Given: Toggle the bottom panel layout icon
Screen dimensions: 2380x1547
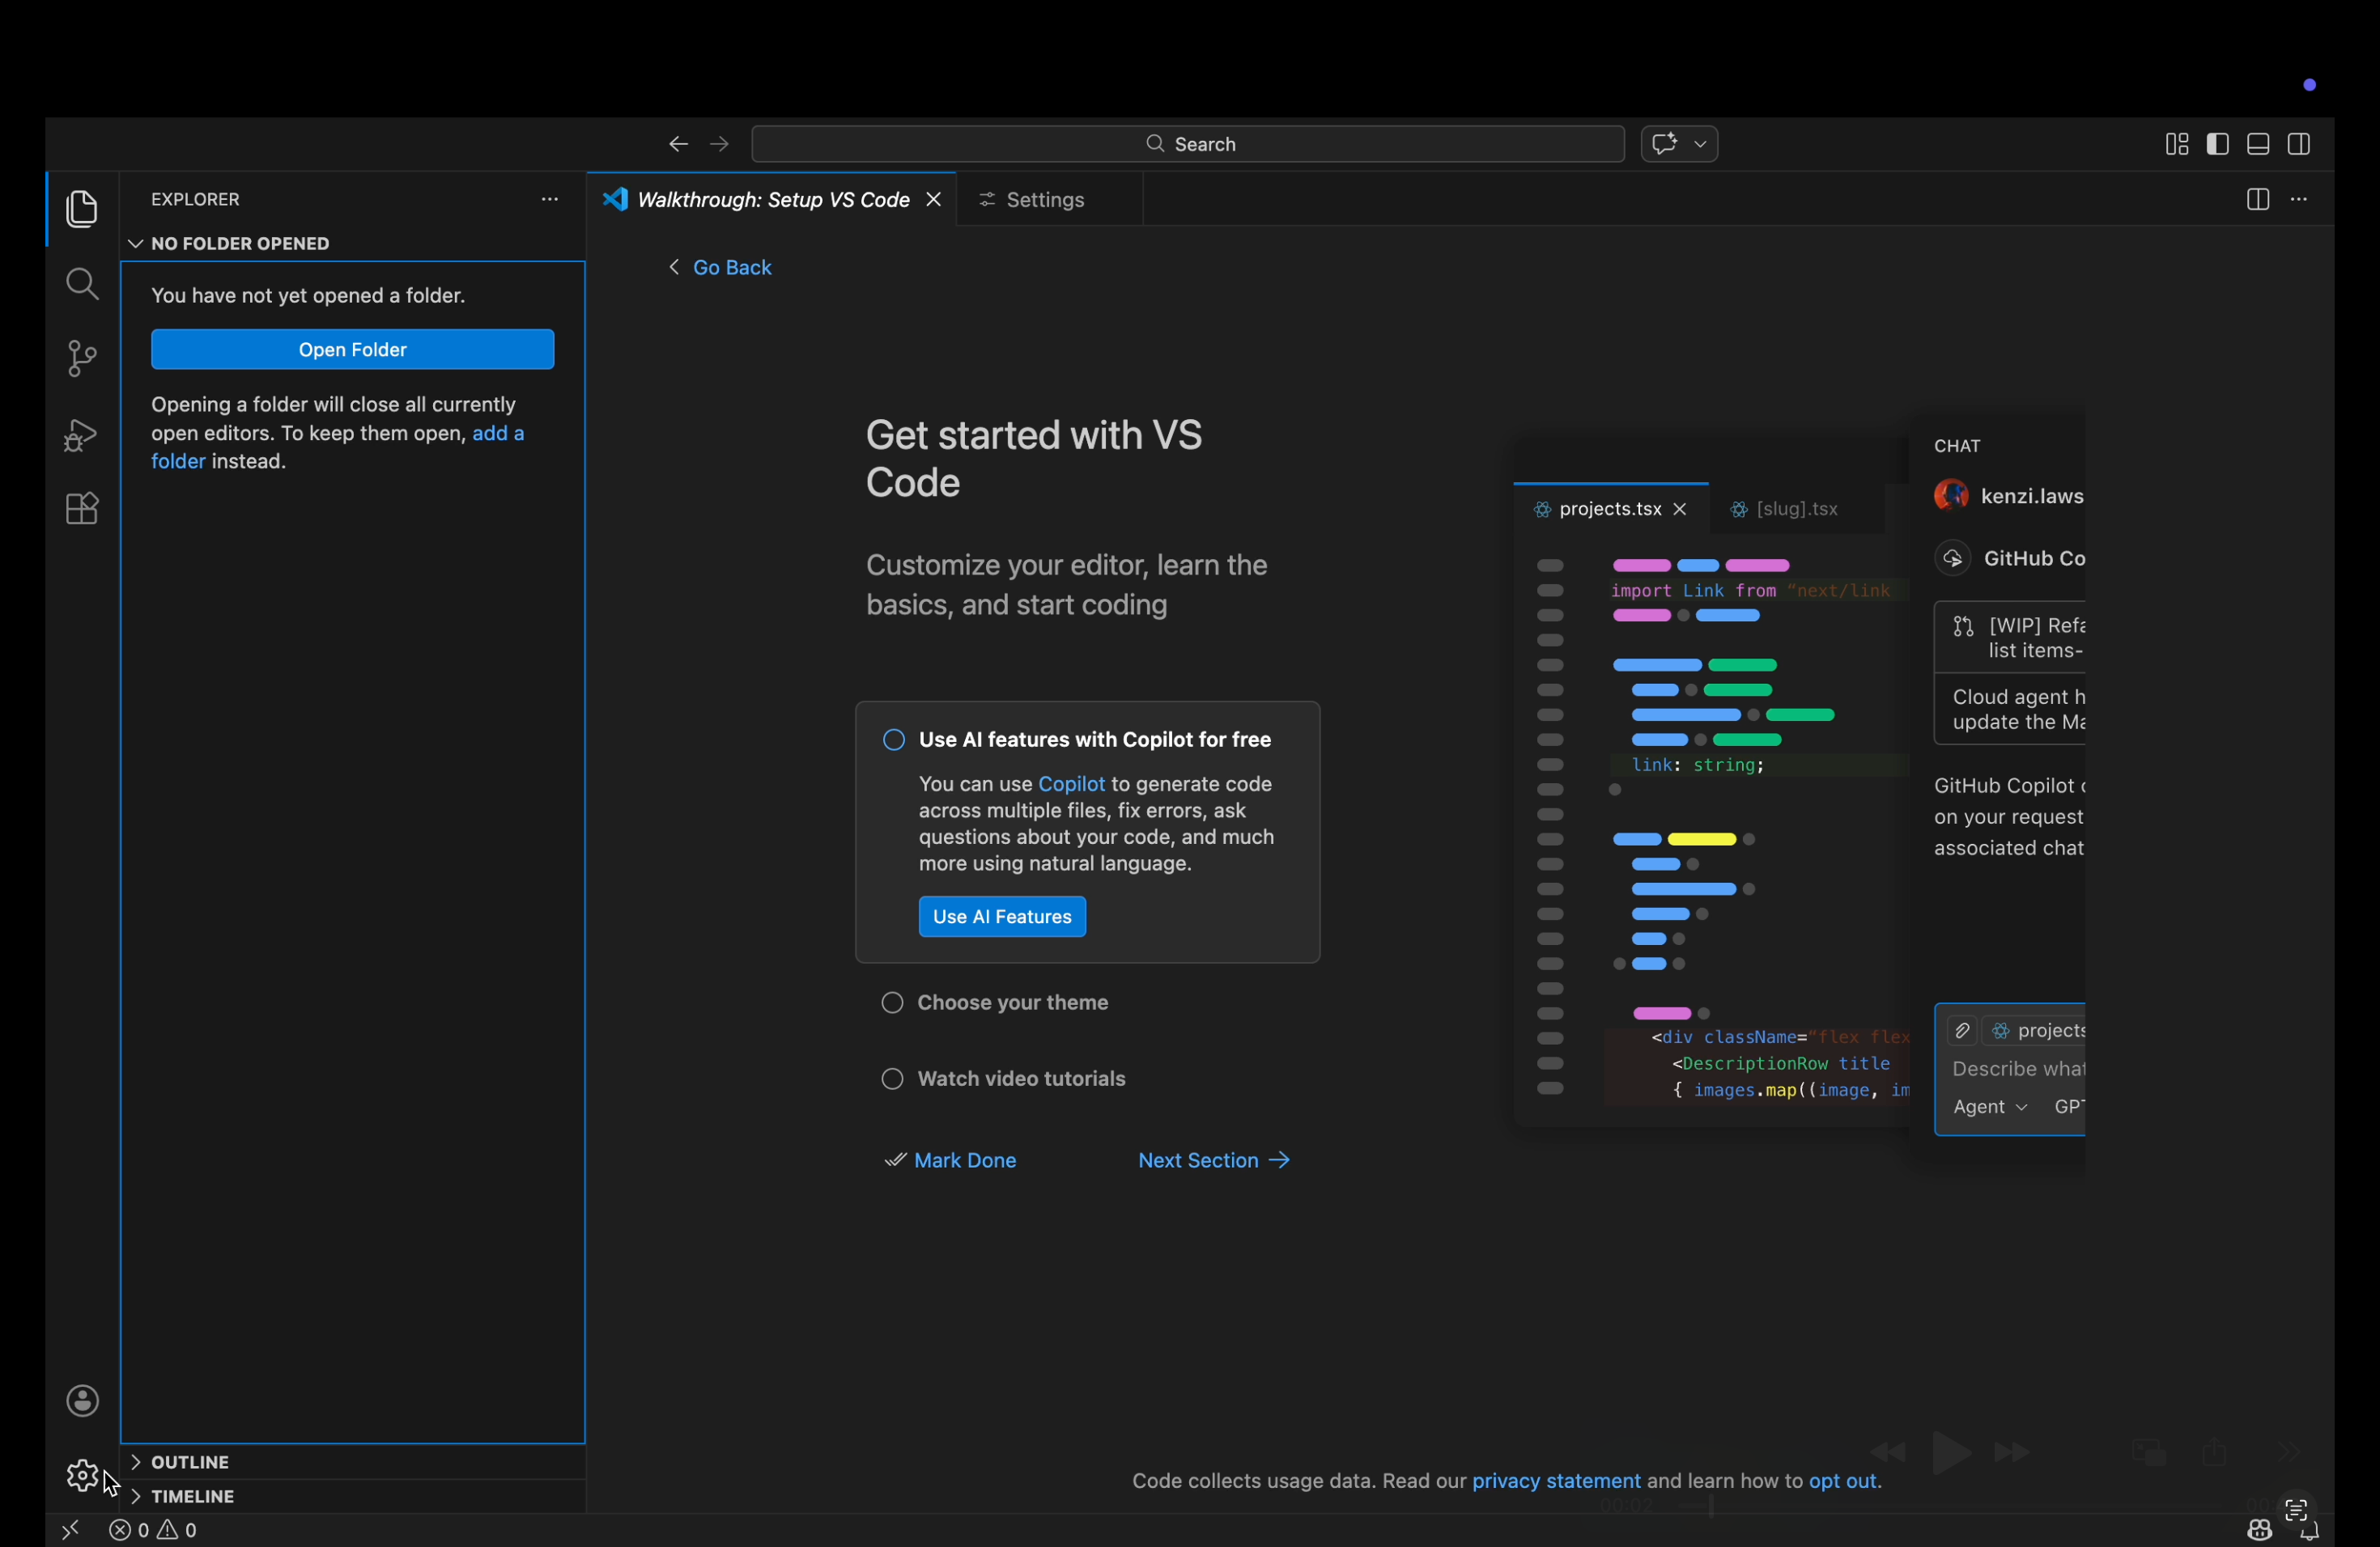Looking at the screenshot, I should [2257, 144].
